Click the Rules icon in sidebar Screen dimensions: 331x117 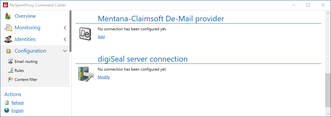coord(10,71)
